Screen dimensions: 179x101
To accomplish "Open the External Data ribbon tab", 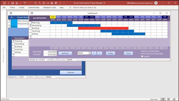I will [x=34, y=8].
